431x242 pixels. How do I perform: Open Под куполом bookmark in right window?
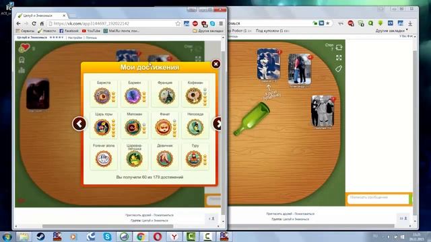[272, 31]
